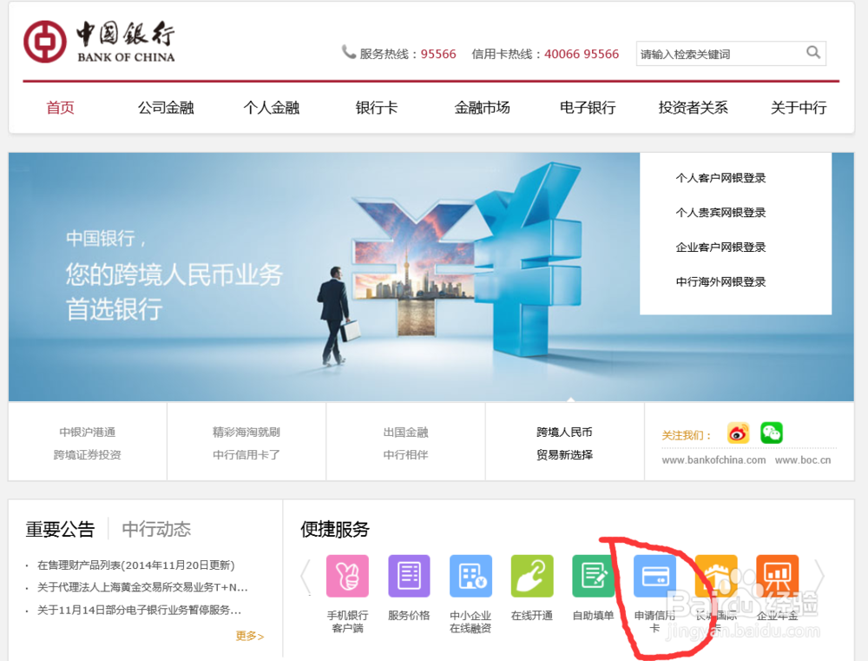Open 电子银行 menu
The image size is (868, 661).
pyautogui.click(x=588, y=108)
